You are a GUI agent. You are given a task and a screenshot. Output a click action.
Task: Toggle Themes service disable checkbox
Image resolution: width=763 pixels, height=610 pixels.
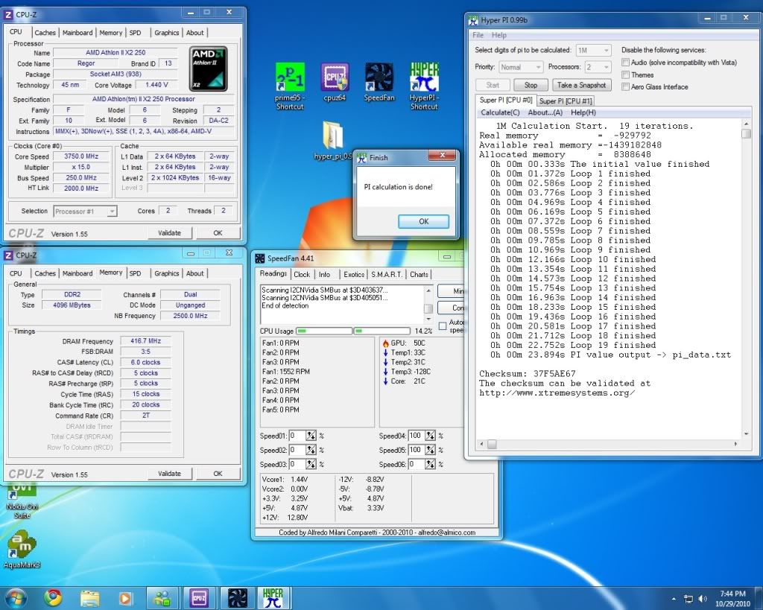[x=625, y=75]
